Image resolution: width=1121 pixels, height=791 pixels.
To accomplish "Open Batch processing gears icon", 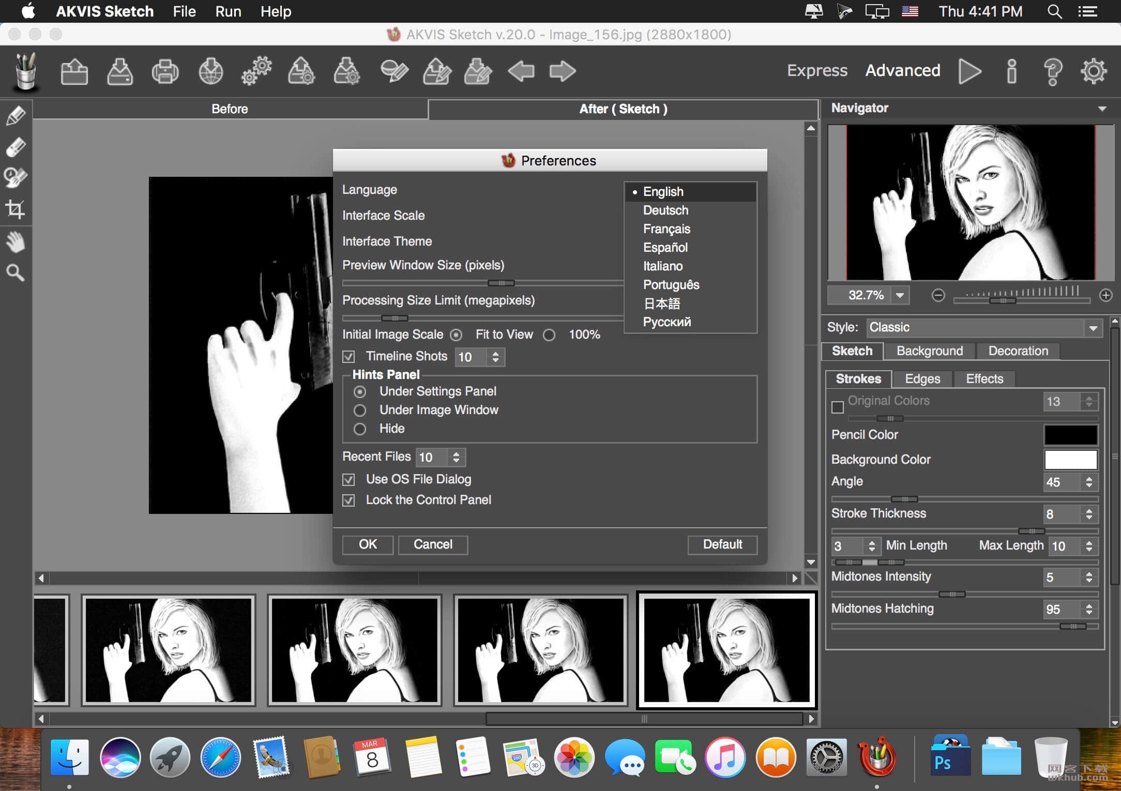I will tap(256, 71).
